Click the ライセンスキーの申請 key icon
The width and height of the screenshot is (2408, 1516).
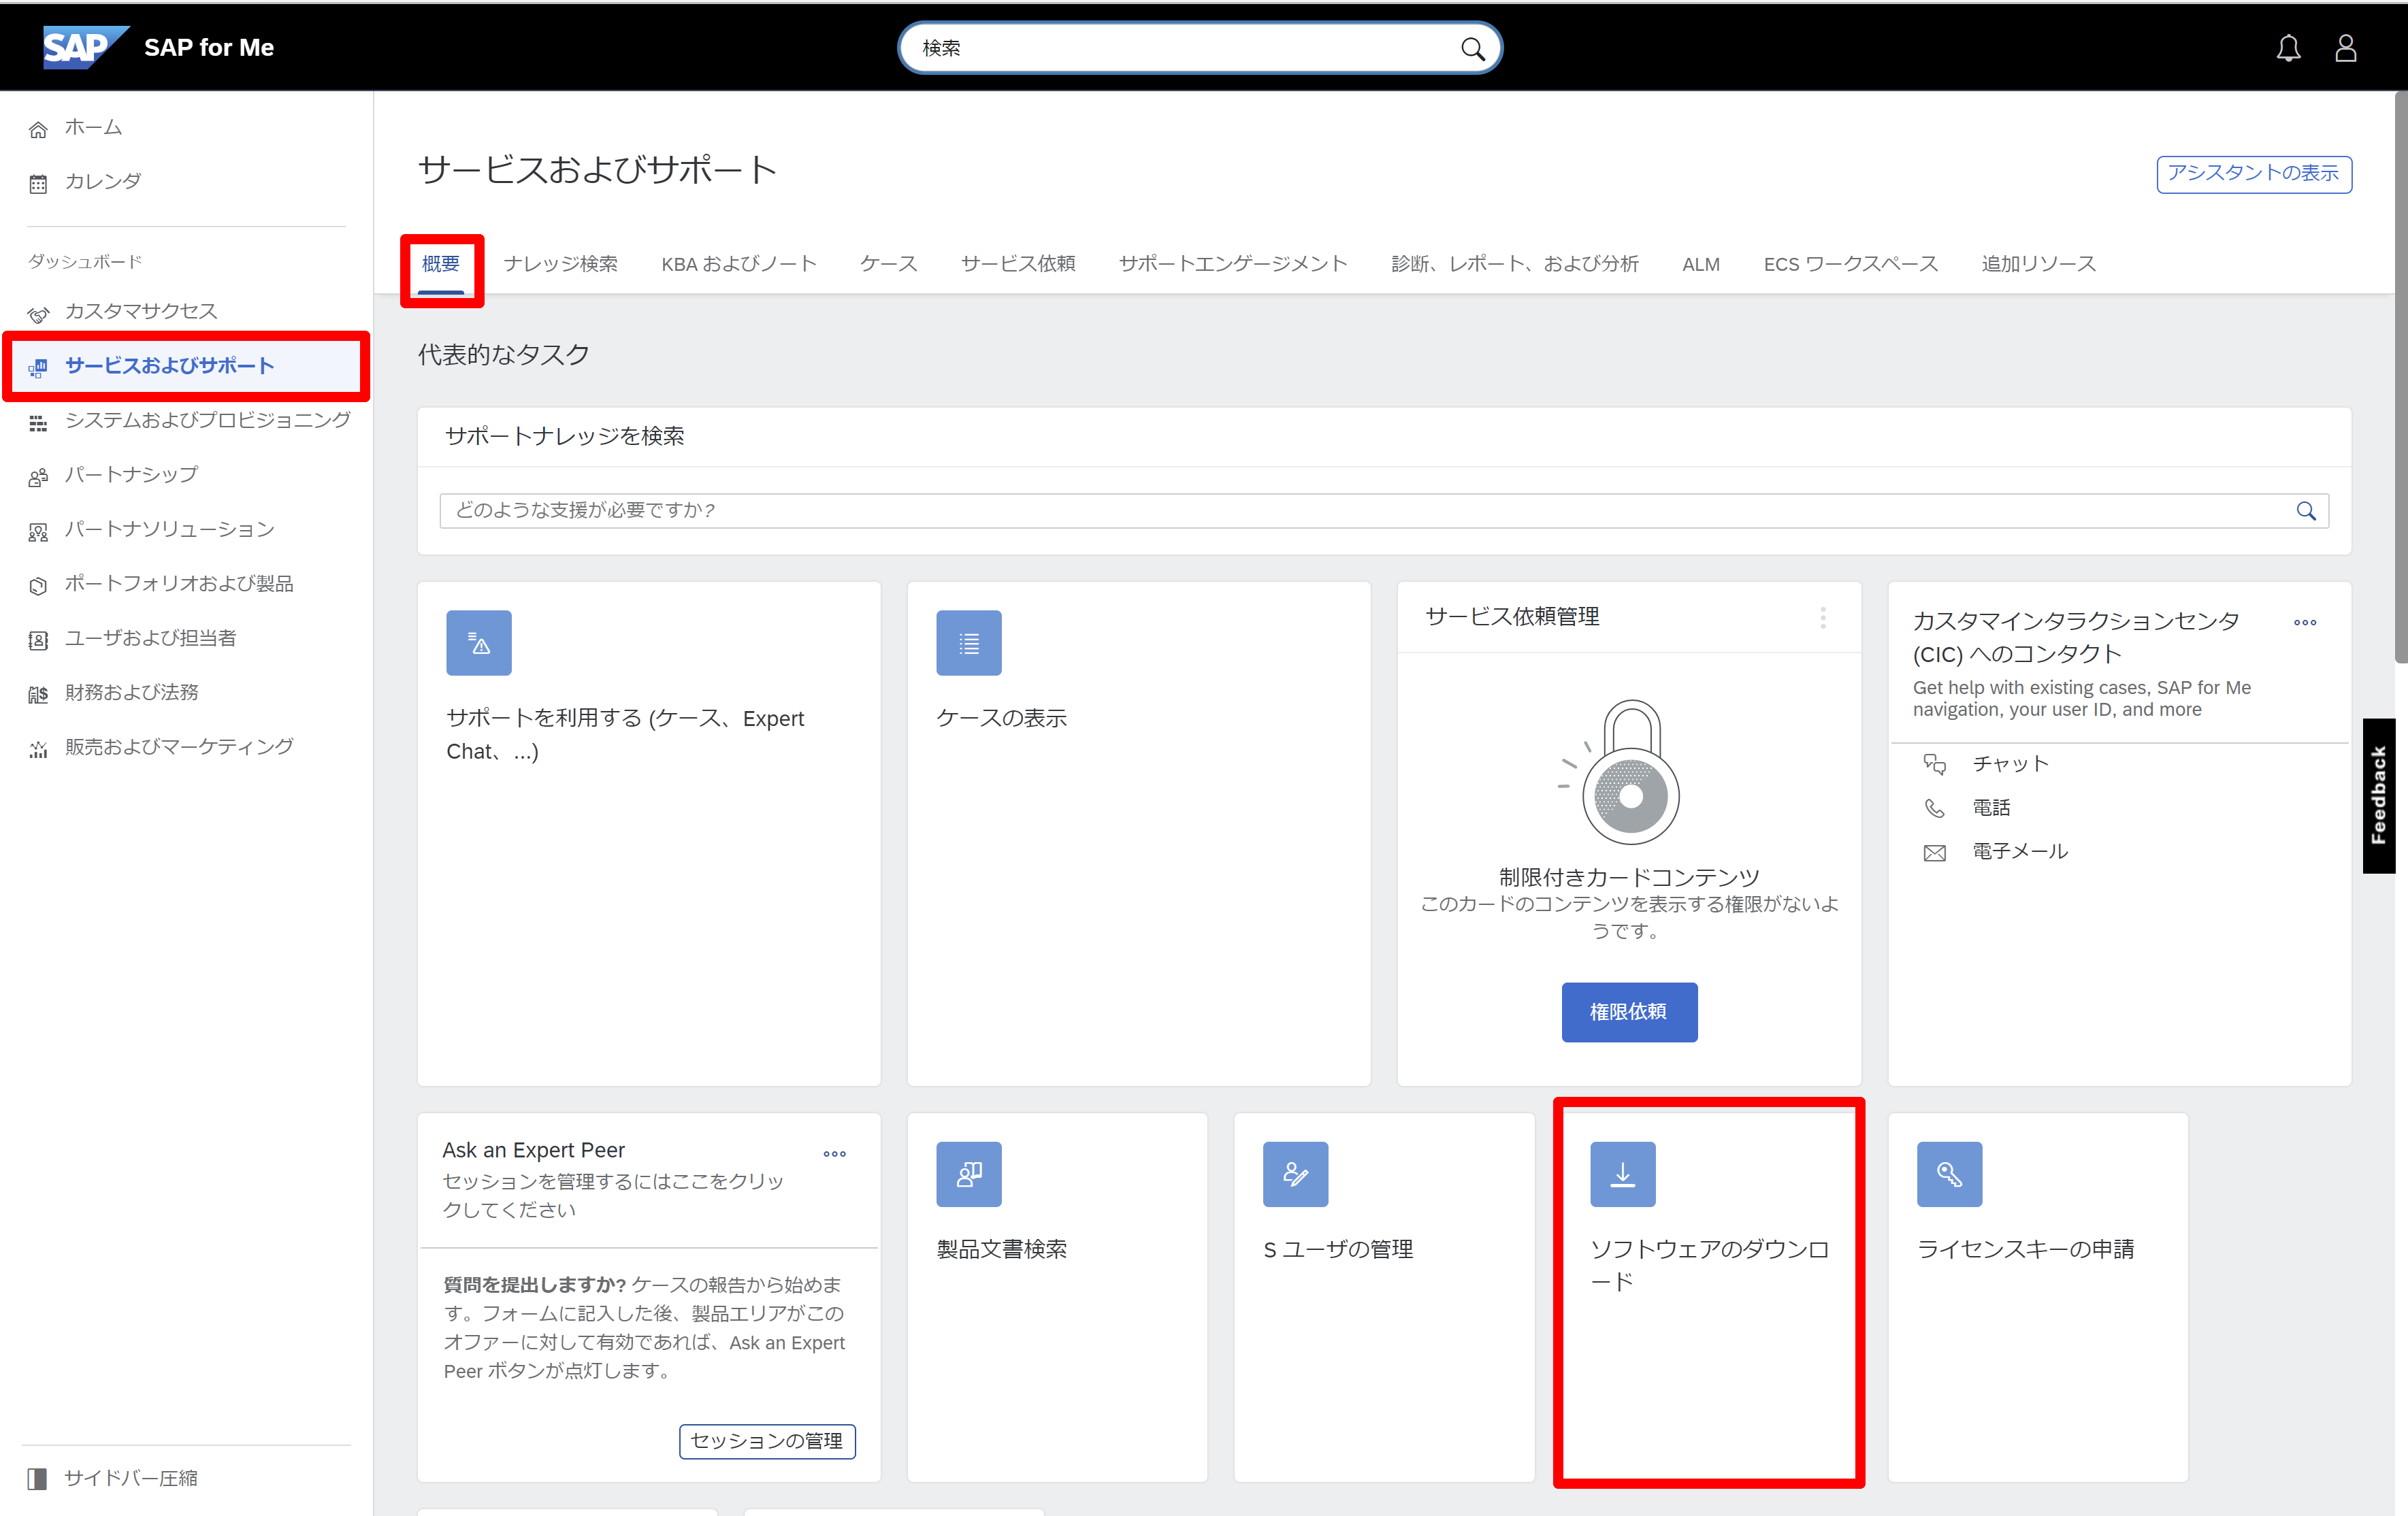1949,1174
